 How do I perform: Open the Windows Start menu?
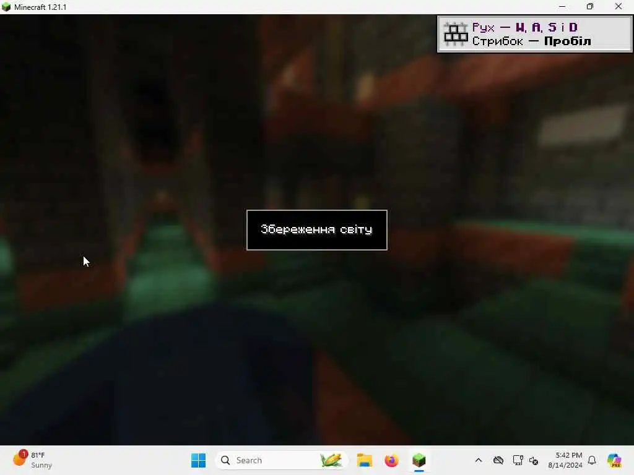coord(198,460)
